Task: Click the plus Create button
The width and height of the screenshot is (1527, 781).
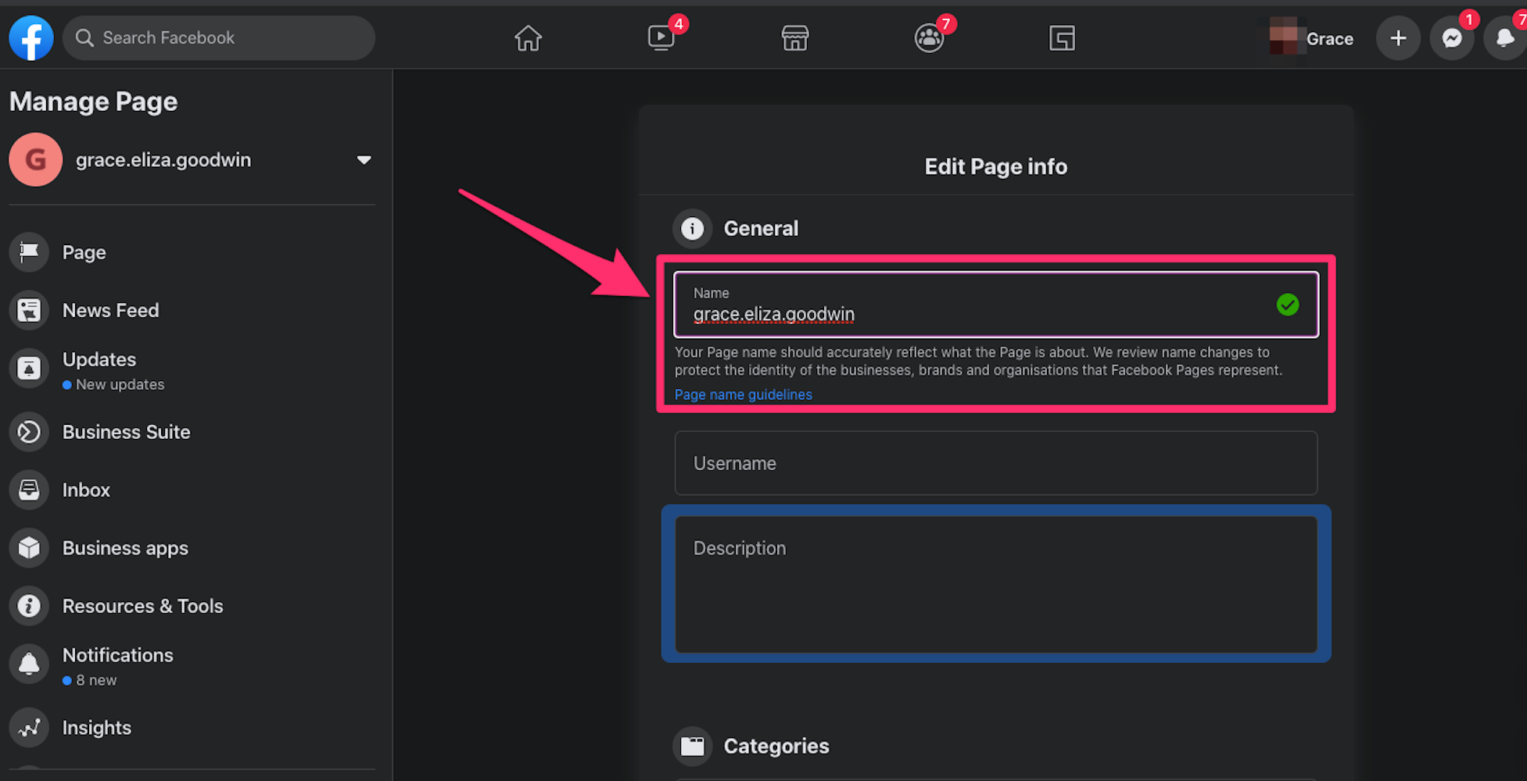Action: (1398, 37)
